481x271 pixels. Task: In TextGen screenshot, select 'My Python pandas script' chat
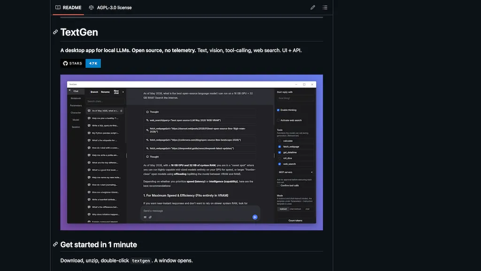[105, 133]
